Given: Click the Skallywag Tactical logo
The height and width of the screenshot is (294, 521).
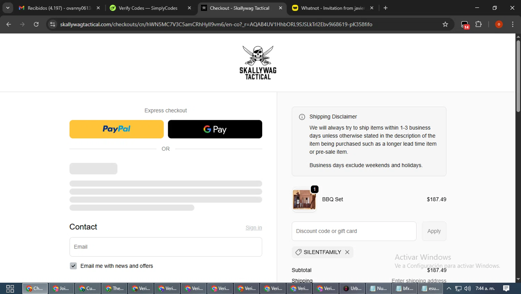Looking at the screenshot, I should [258, 62].
